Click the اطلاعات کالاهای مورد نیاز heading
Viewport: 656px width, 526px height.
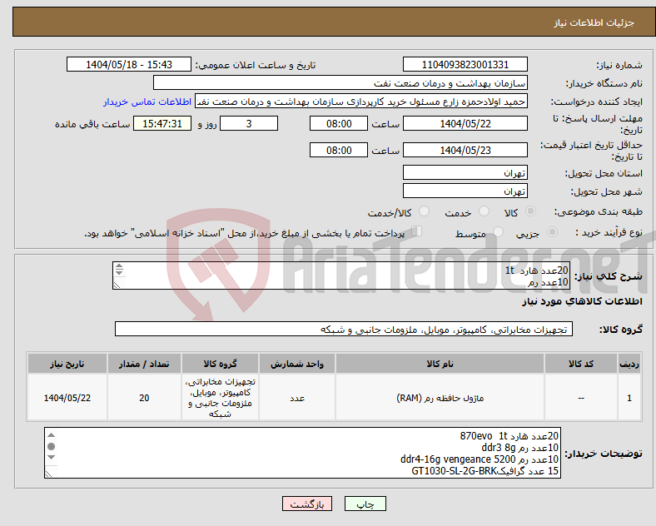[582, 301]
